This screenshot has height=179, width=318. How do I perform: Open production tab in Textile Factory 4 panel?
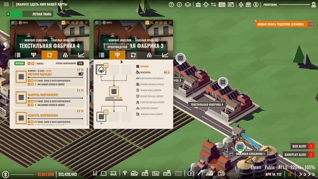[33, 55]
